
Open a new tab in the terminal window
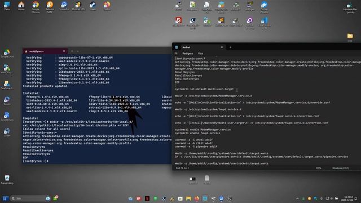72,51
